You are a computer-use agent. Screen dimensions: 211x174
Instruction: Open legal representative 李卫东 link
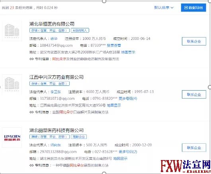point(56,92)
